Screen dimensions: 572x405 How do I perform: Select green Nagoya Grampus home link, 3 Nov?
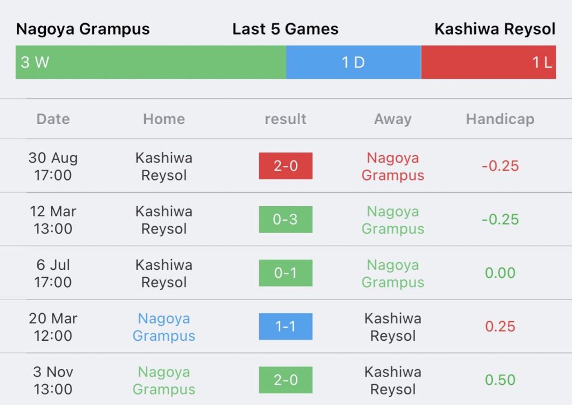tap(164, 380)
